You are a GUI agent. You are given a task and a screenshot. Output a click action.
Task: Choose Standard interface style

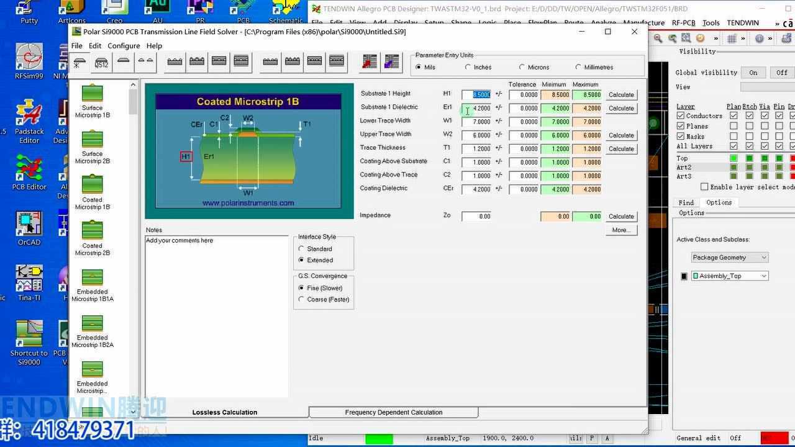click(x=302, y=249)
